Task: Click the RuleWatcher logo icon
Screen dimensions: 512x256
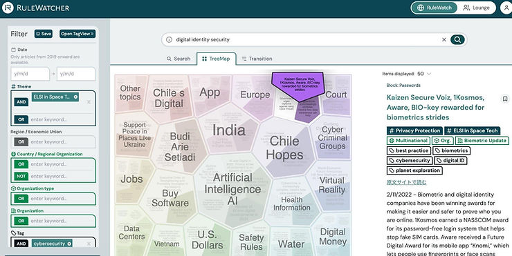Action: pyautogui.click(x=8, y=8)
